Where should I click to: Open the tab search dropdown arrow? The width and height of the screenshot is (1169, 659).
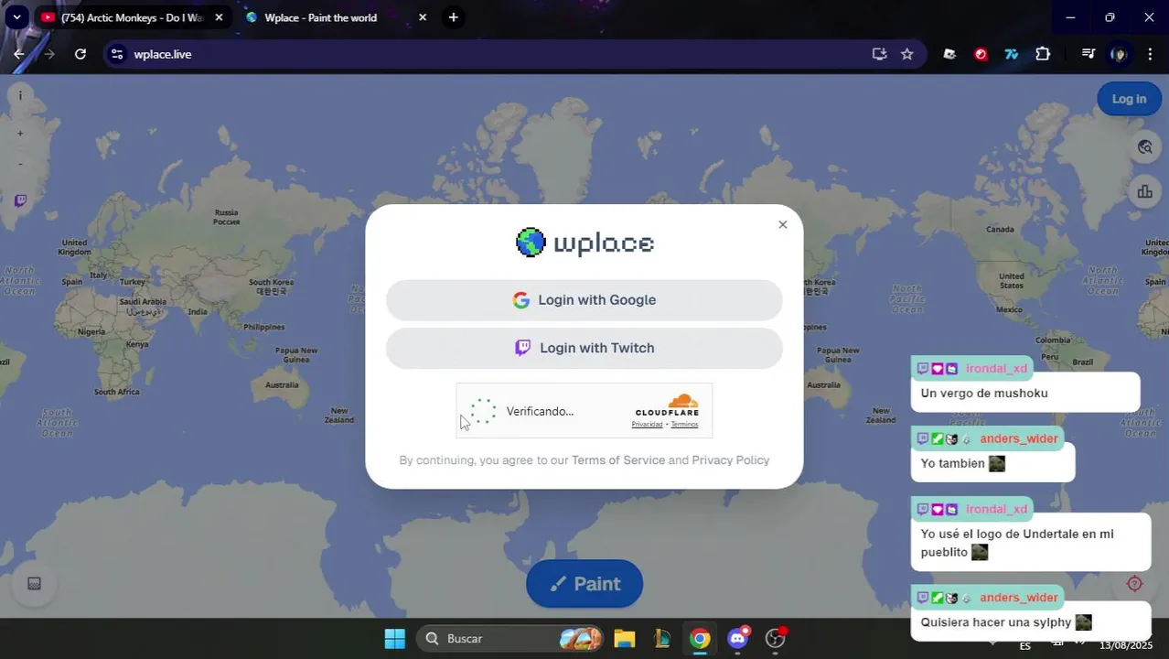(16, 17)
